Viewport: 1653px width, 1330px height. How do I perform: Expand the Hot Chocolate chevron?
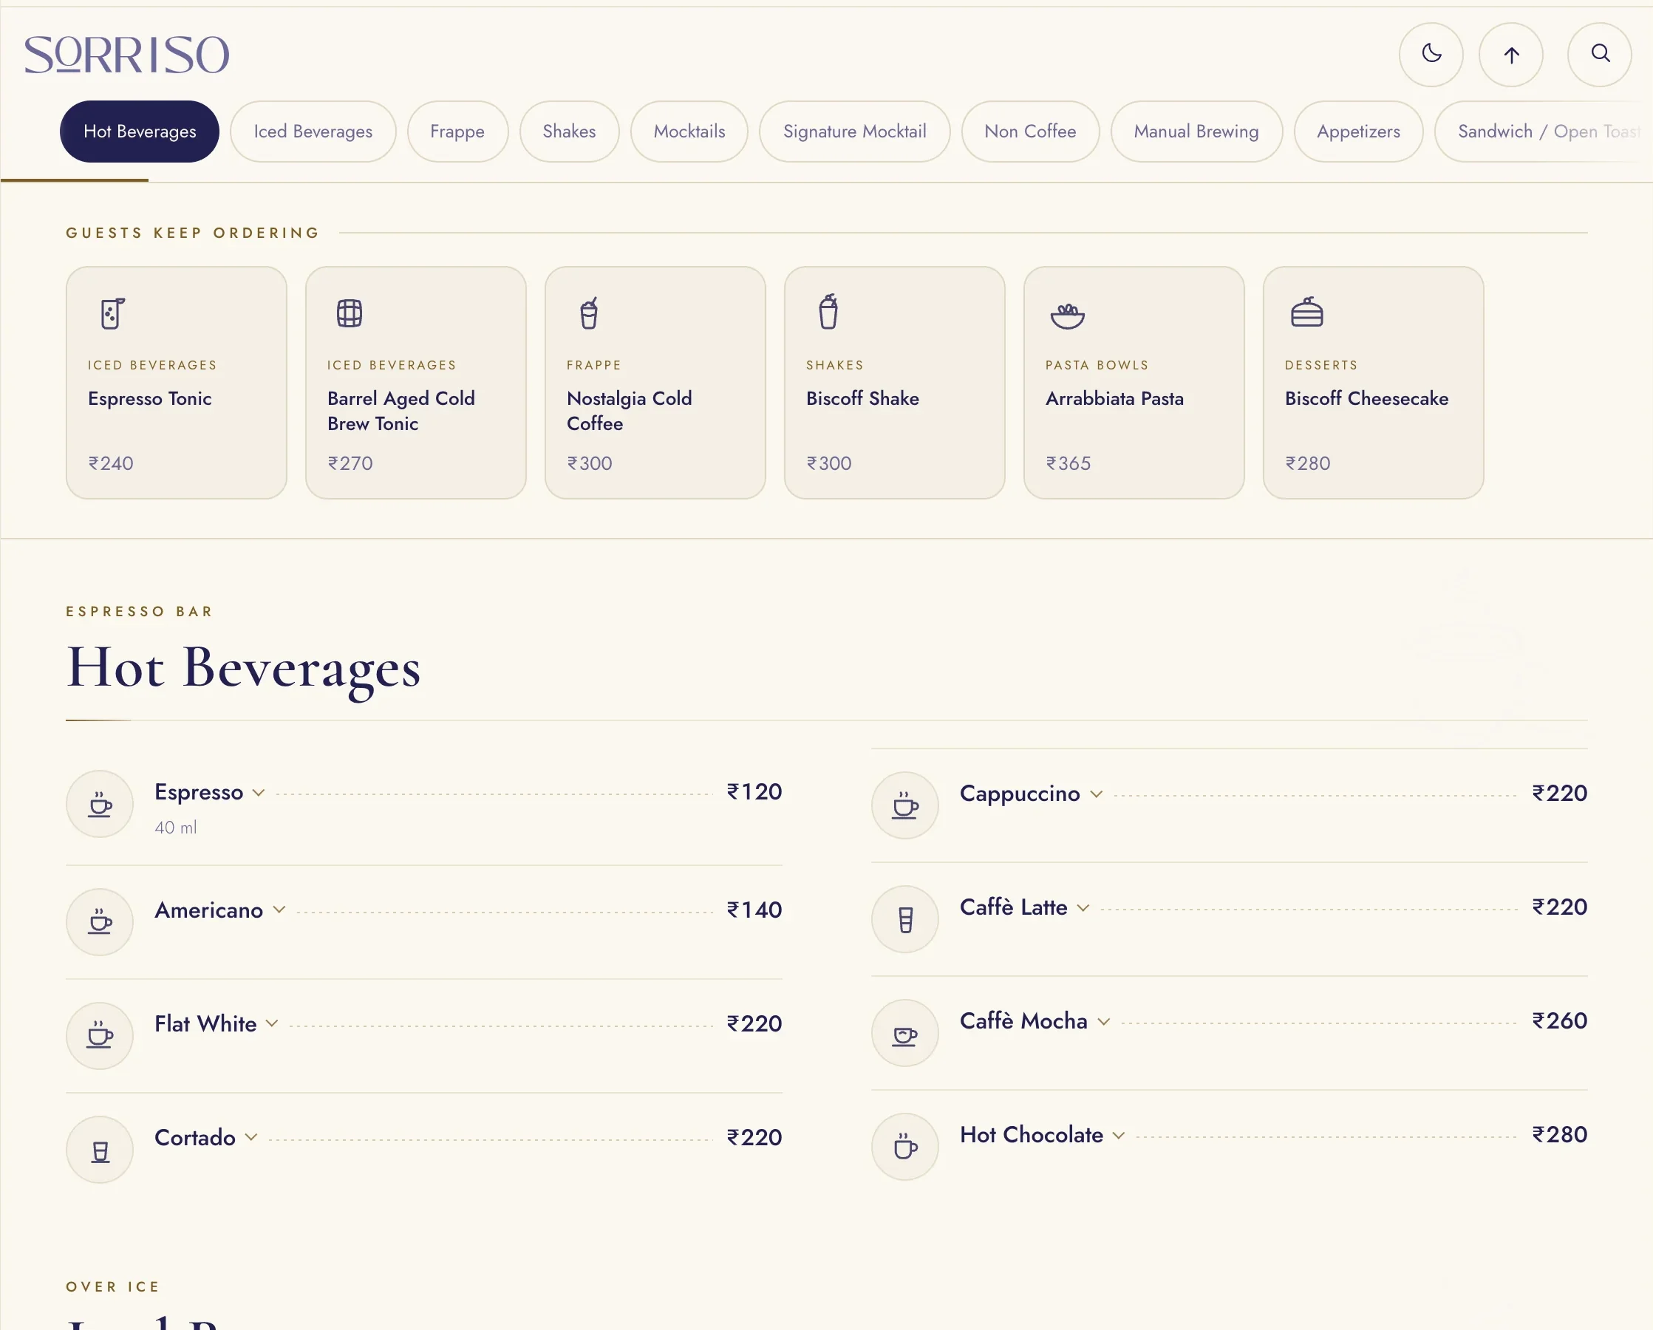tap(1119, 1135)
